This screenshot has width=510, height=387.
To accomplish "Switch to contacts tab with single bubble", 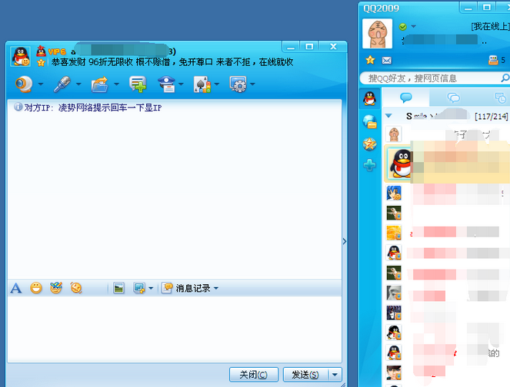I will click(x=406, y=98).
